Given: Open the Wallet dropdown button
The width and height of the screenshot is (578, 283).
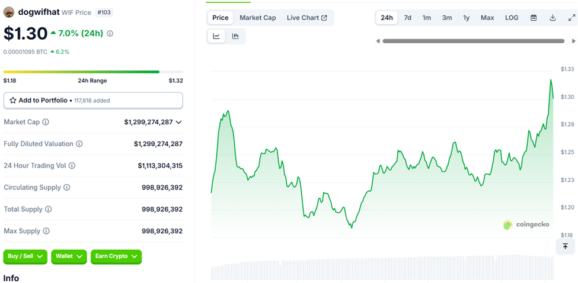Looking at the screenshot, I should [69, 256].
